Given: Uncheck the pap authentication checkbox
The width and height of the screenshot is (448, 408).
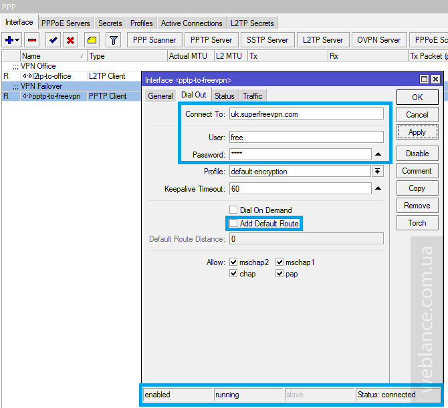Looking at the screenshot, I should point(279,273).
